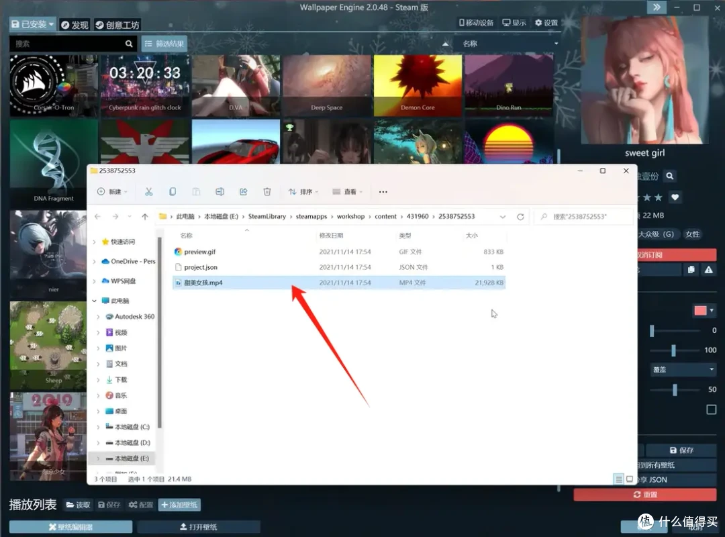Open preview.gif file

tap(199, 252)
